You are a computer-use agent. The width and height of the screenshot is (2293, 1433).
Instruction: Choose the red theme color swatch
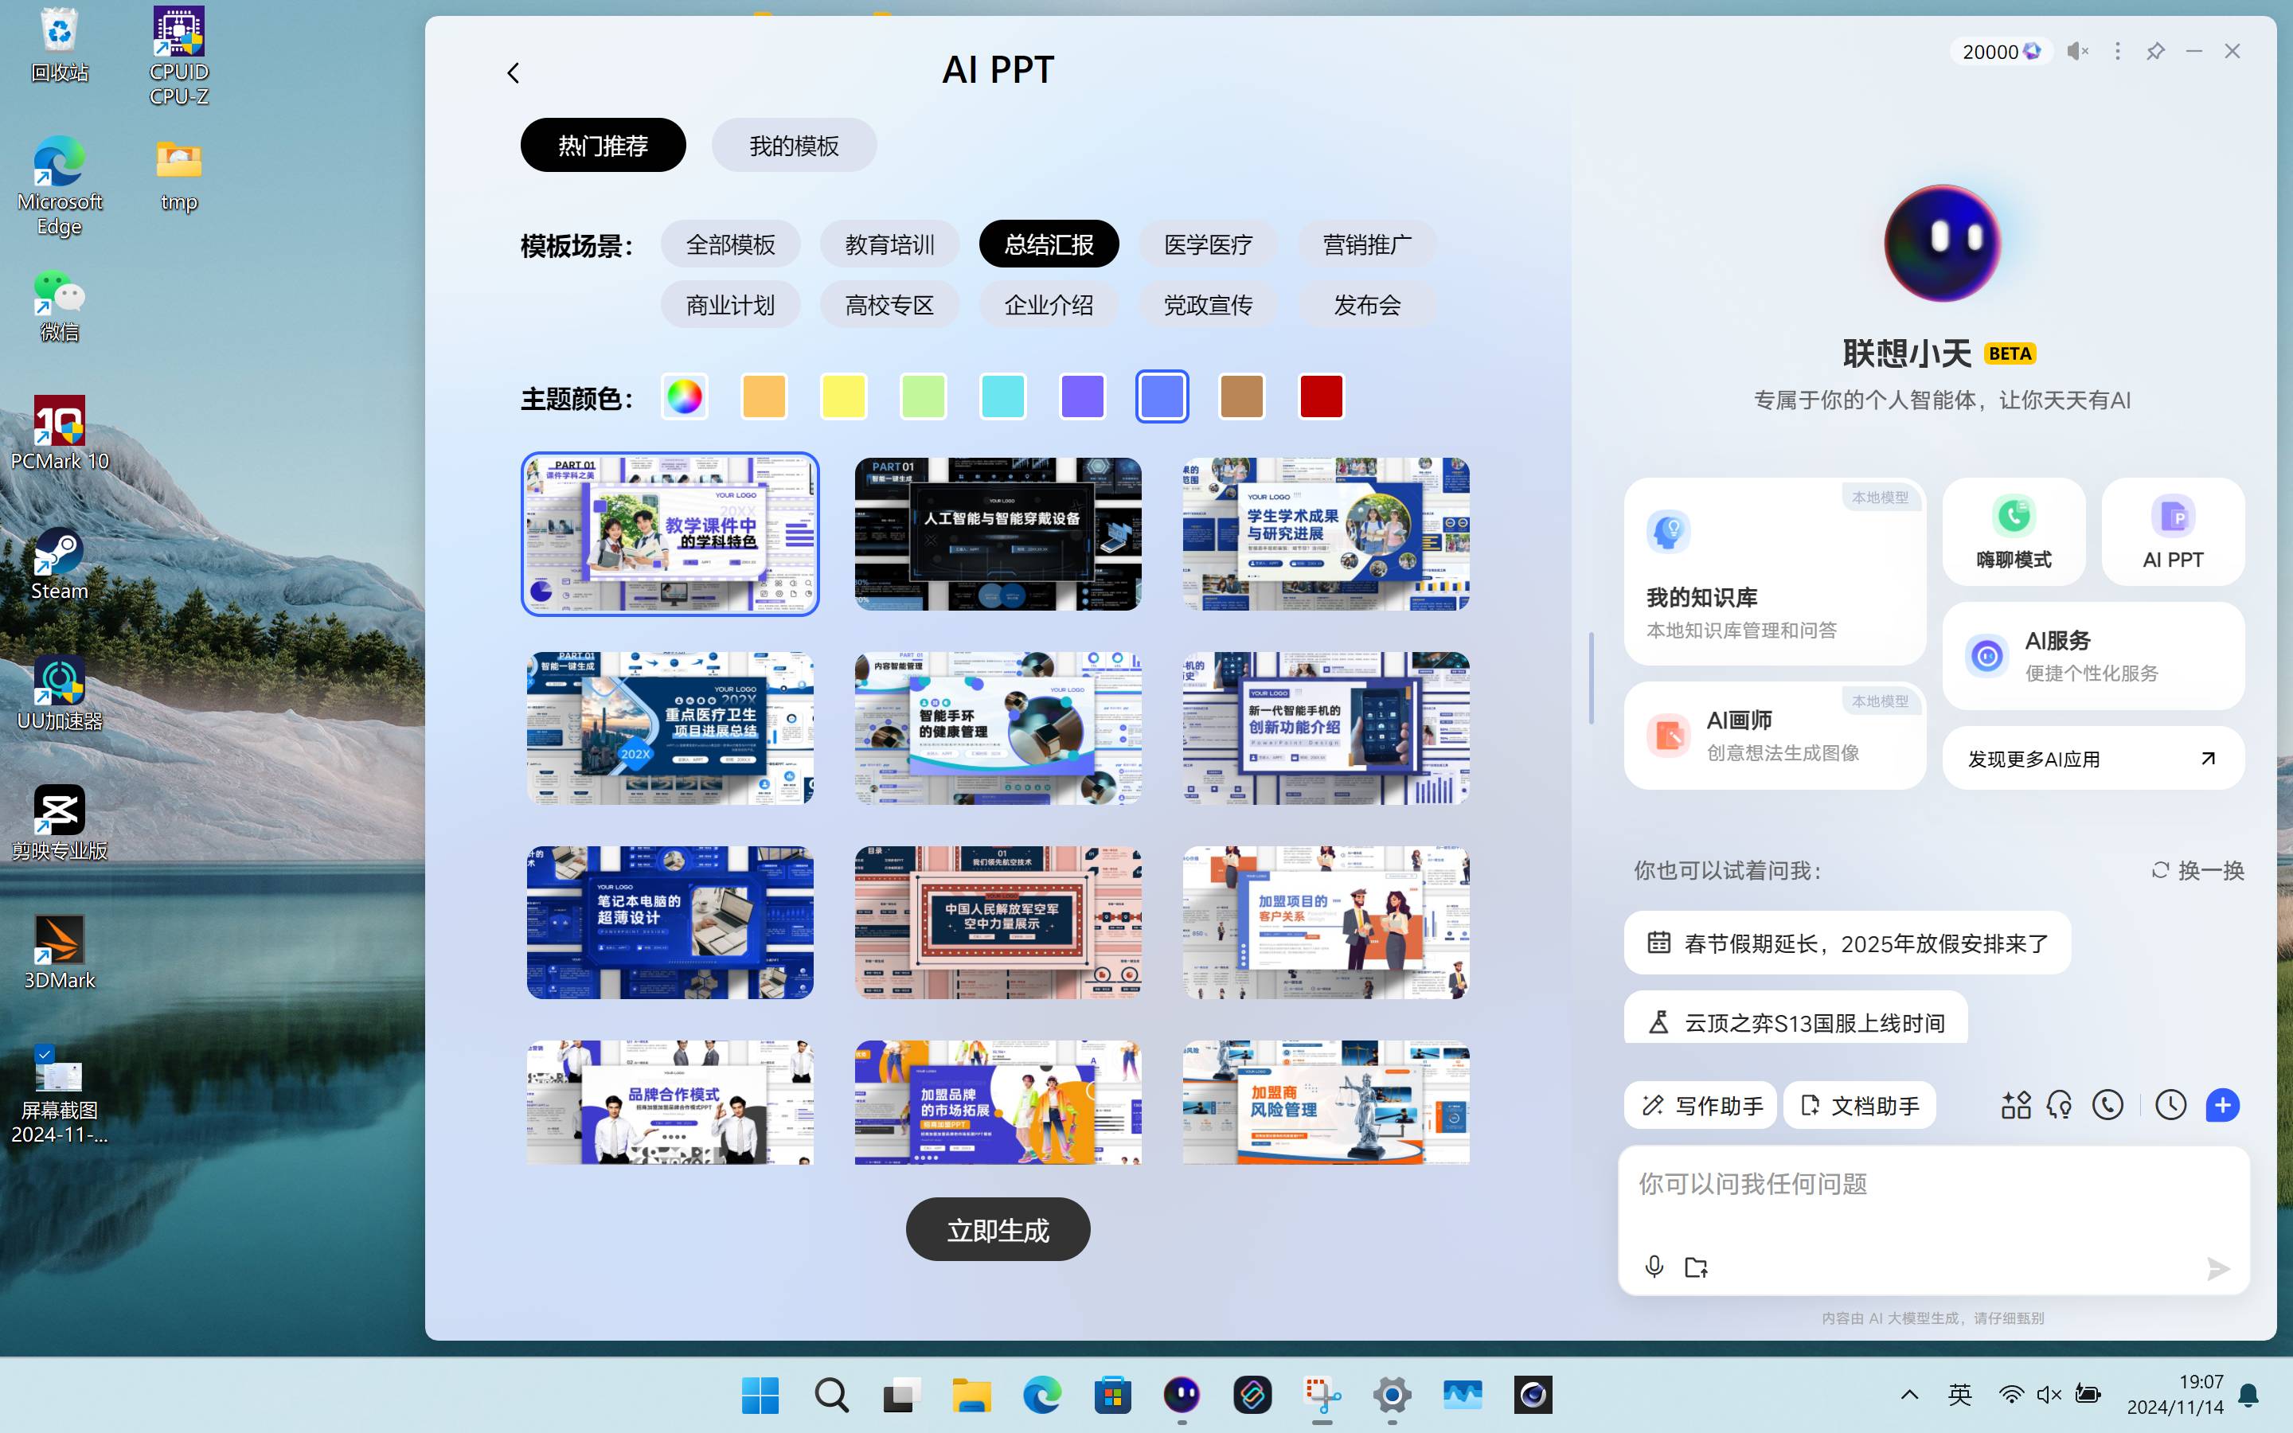[1321, 396]
